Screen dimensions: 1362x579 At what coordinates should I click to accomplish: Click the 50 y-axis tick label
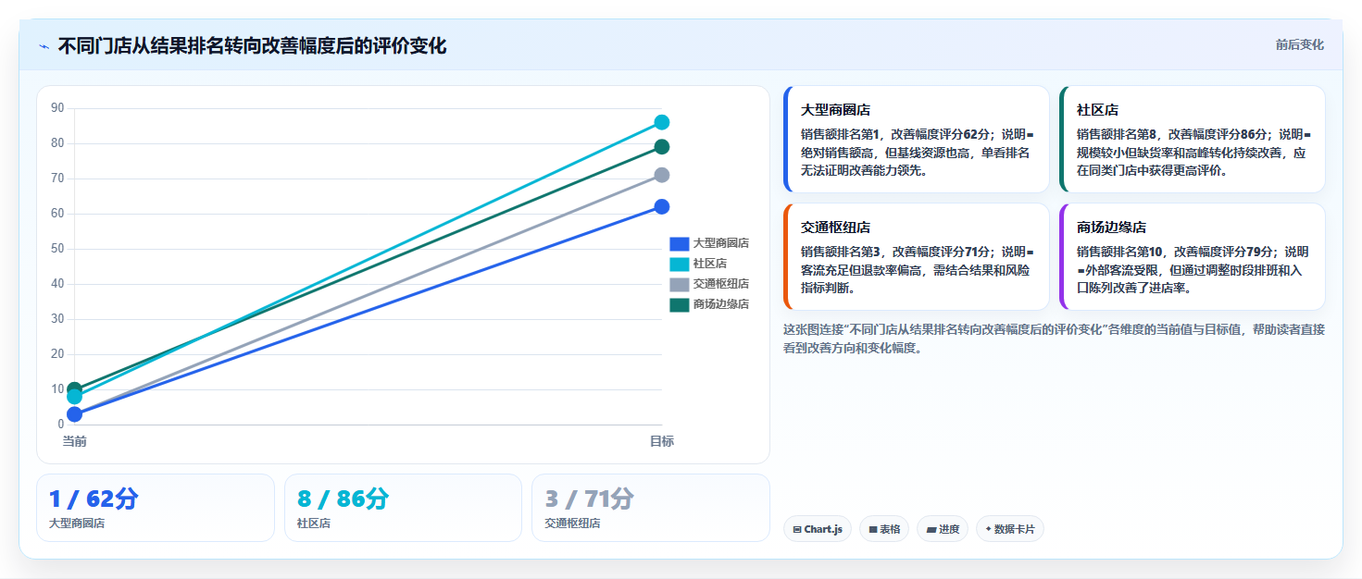coord(57,249)
